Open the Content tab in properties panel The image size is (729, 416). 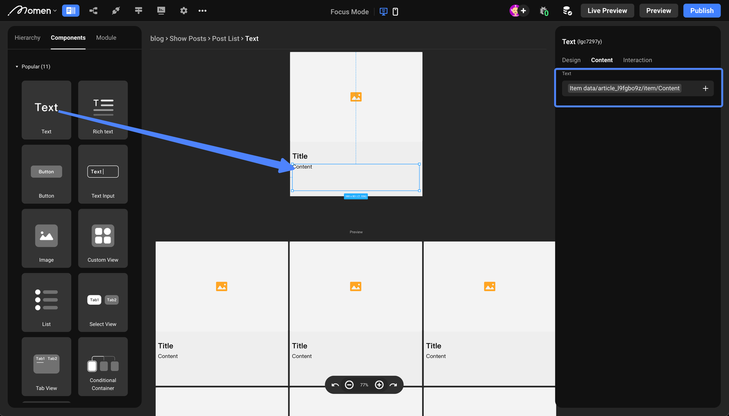tap(602, 60)
